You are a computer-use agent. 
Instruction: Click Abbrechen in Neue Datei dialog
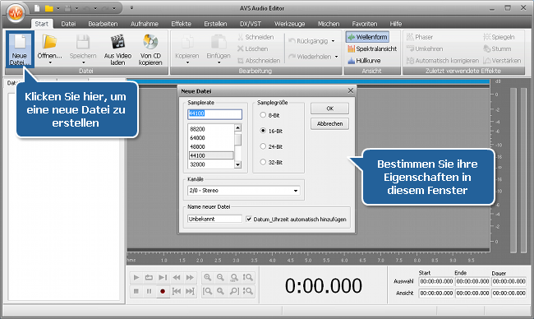(x=329, y=123)
